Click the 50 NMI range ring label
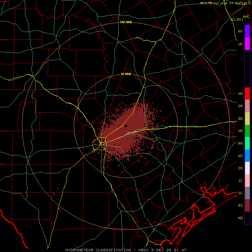 pyautogui.click(x=126, y=74)
